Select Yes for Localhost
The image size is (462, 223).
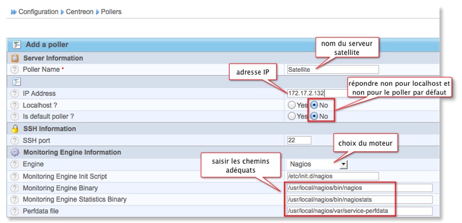point(291,105)
